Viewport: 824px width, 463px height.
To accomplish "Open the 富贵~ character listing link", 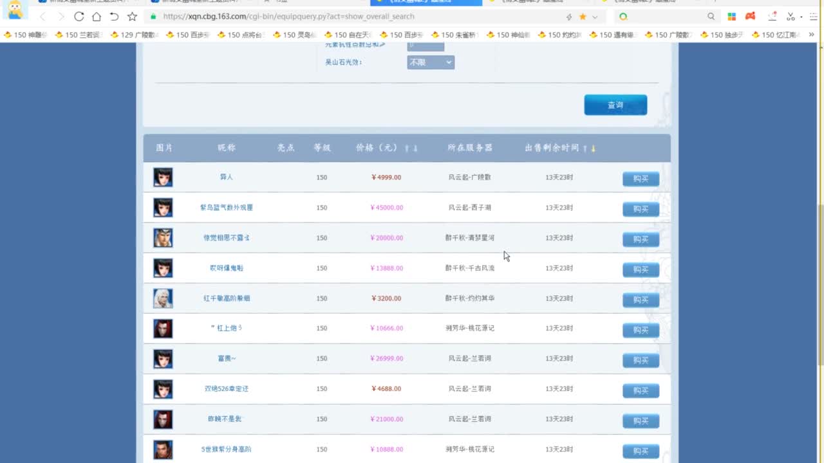I will point(227,358).
